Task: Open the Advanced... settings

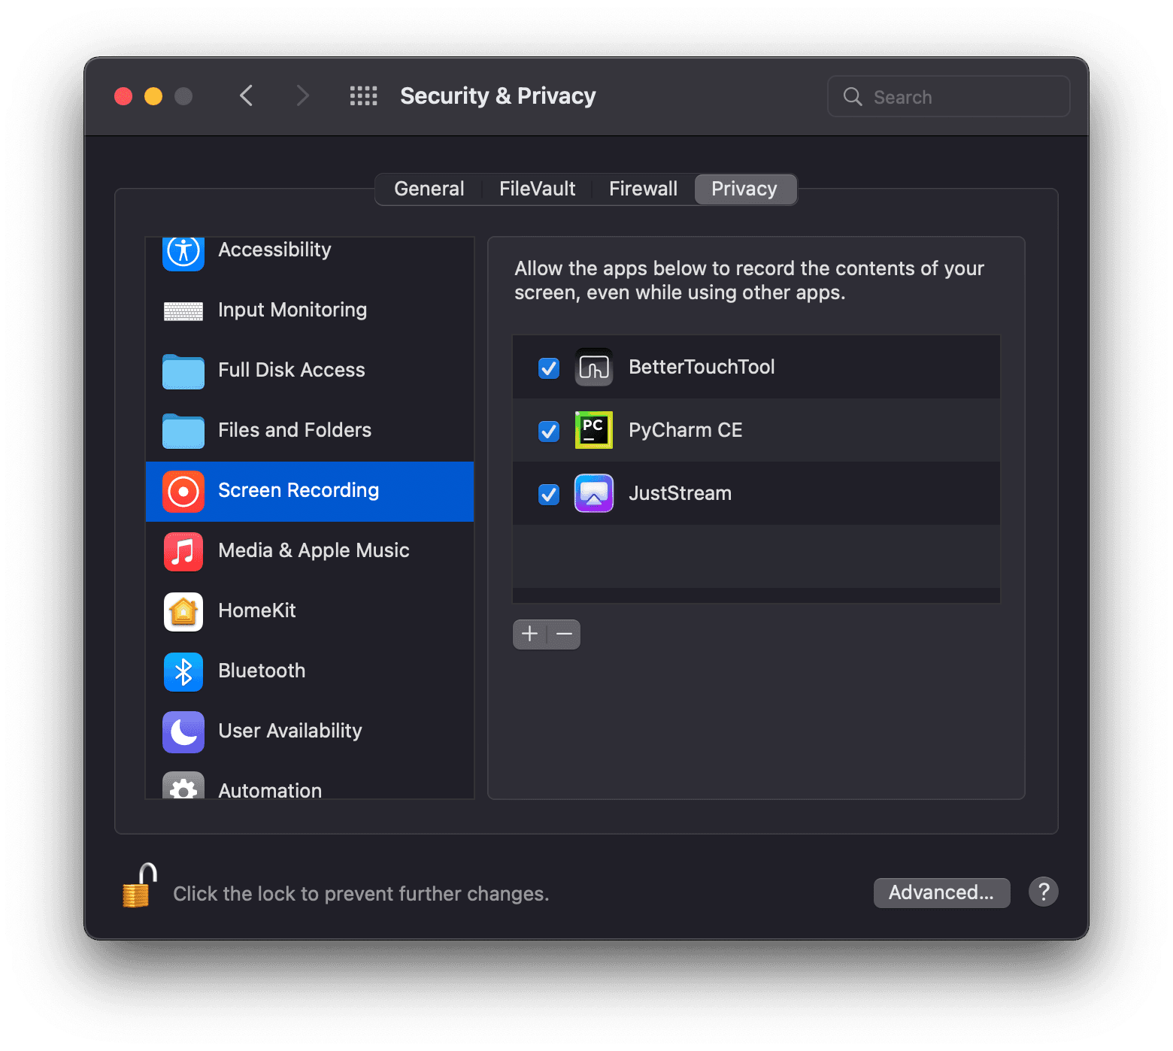Action: 941,892
